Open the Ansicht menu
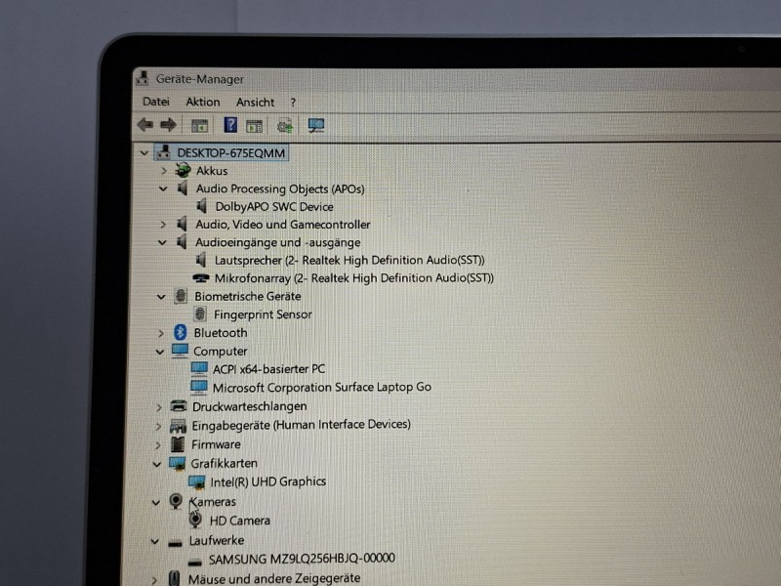The width and height of the screenshot is (781, 586). pyautogui.click(x=255, y=102)
